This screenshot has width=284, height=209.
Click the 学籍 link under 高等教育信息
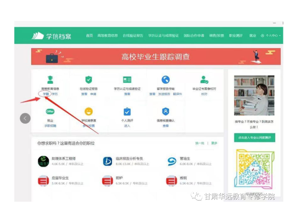coord(46,94)
